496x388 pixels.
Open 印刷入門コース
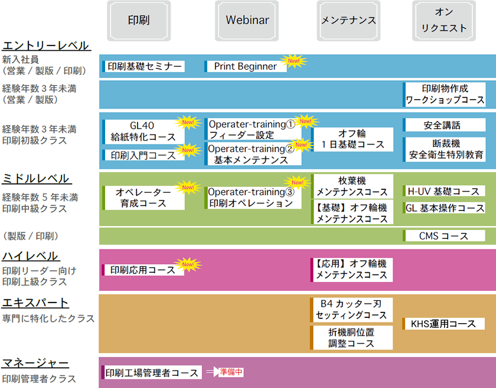click(x=143, y=155)
